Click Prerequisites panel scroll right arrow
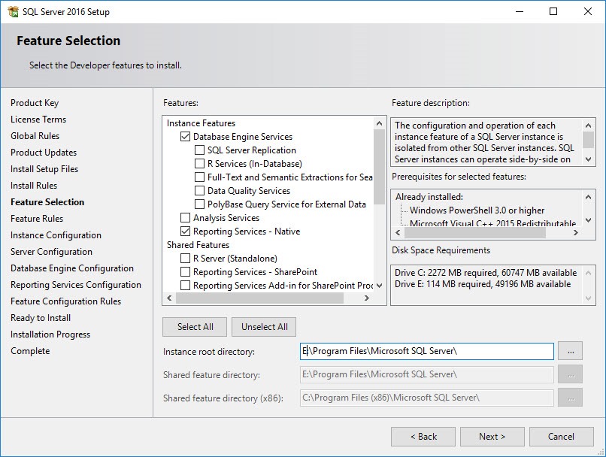Viewport: 606px width, 457px height. [576, 232]
